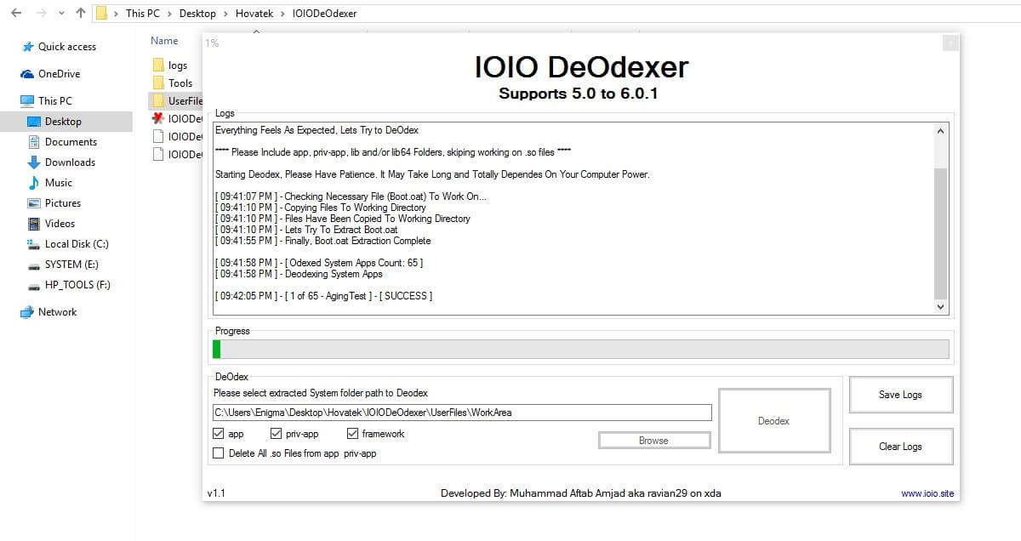
Task: Open the logs folder icon
Action: coord(158,65)
